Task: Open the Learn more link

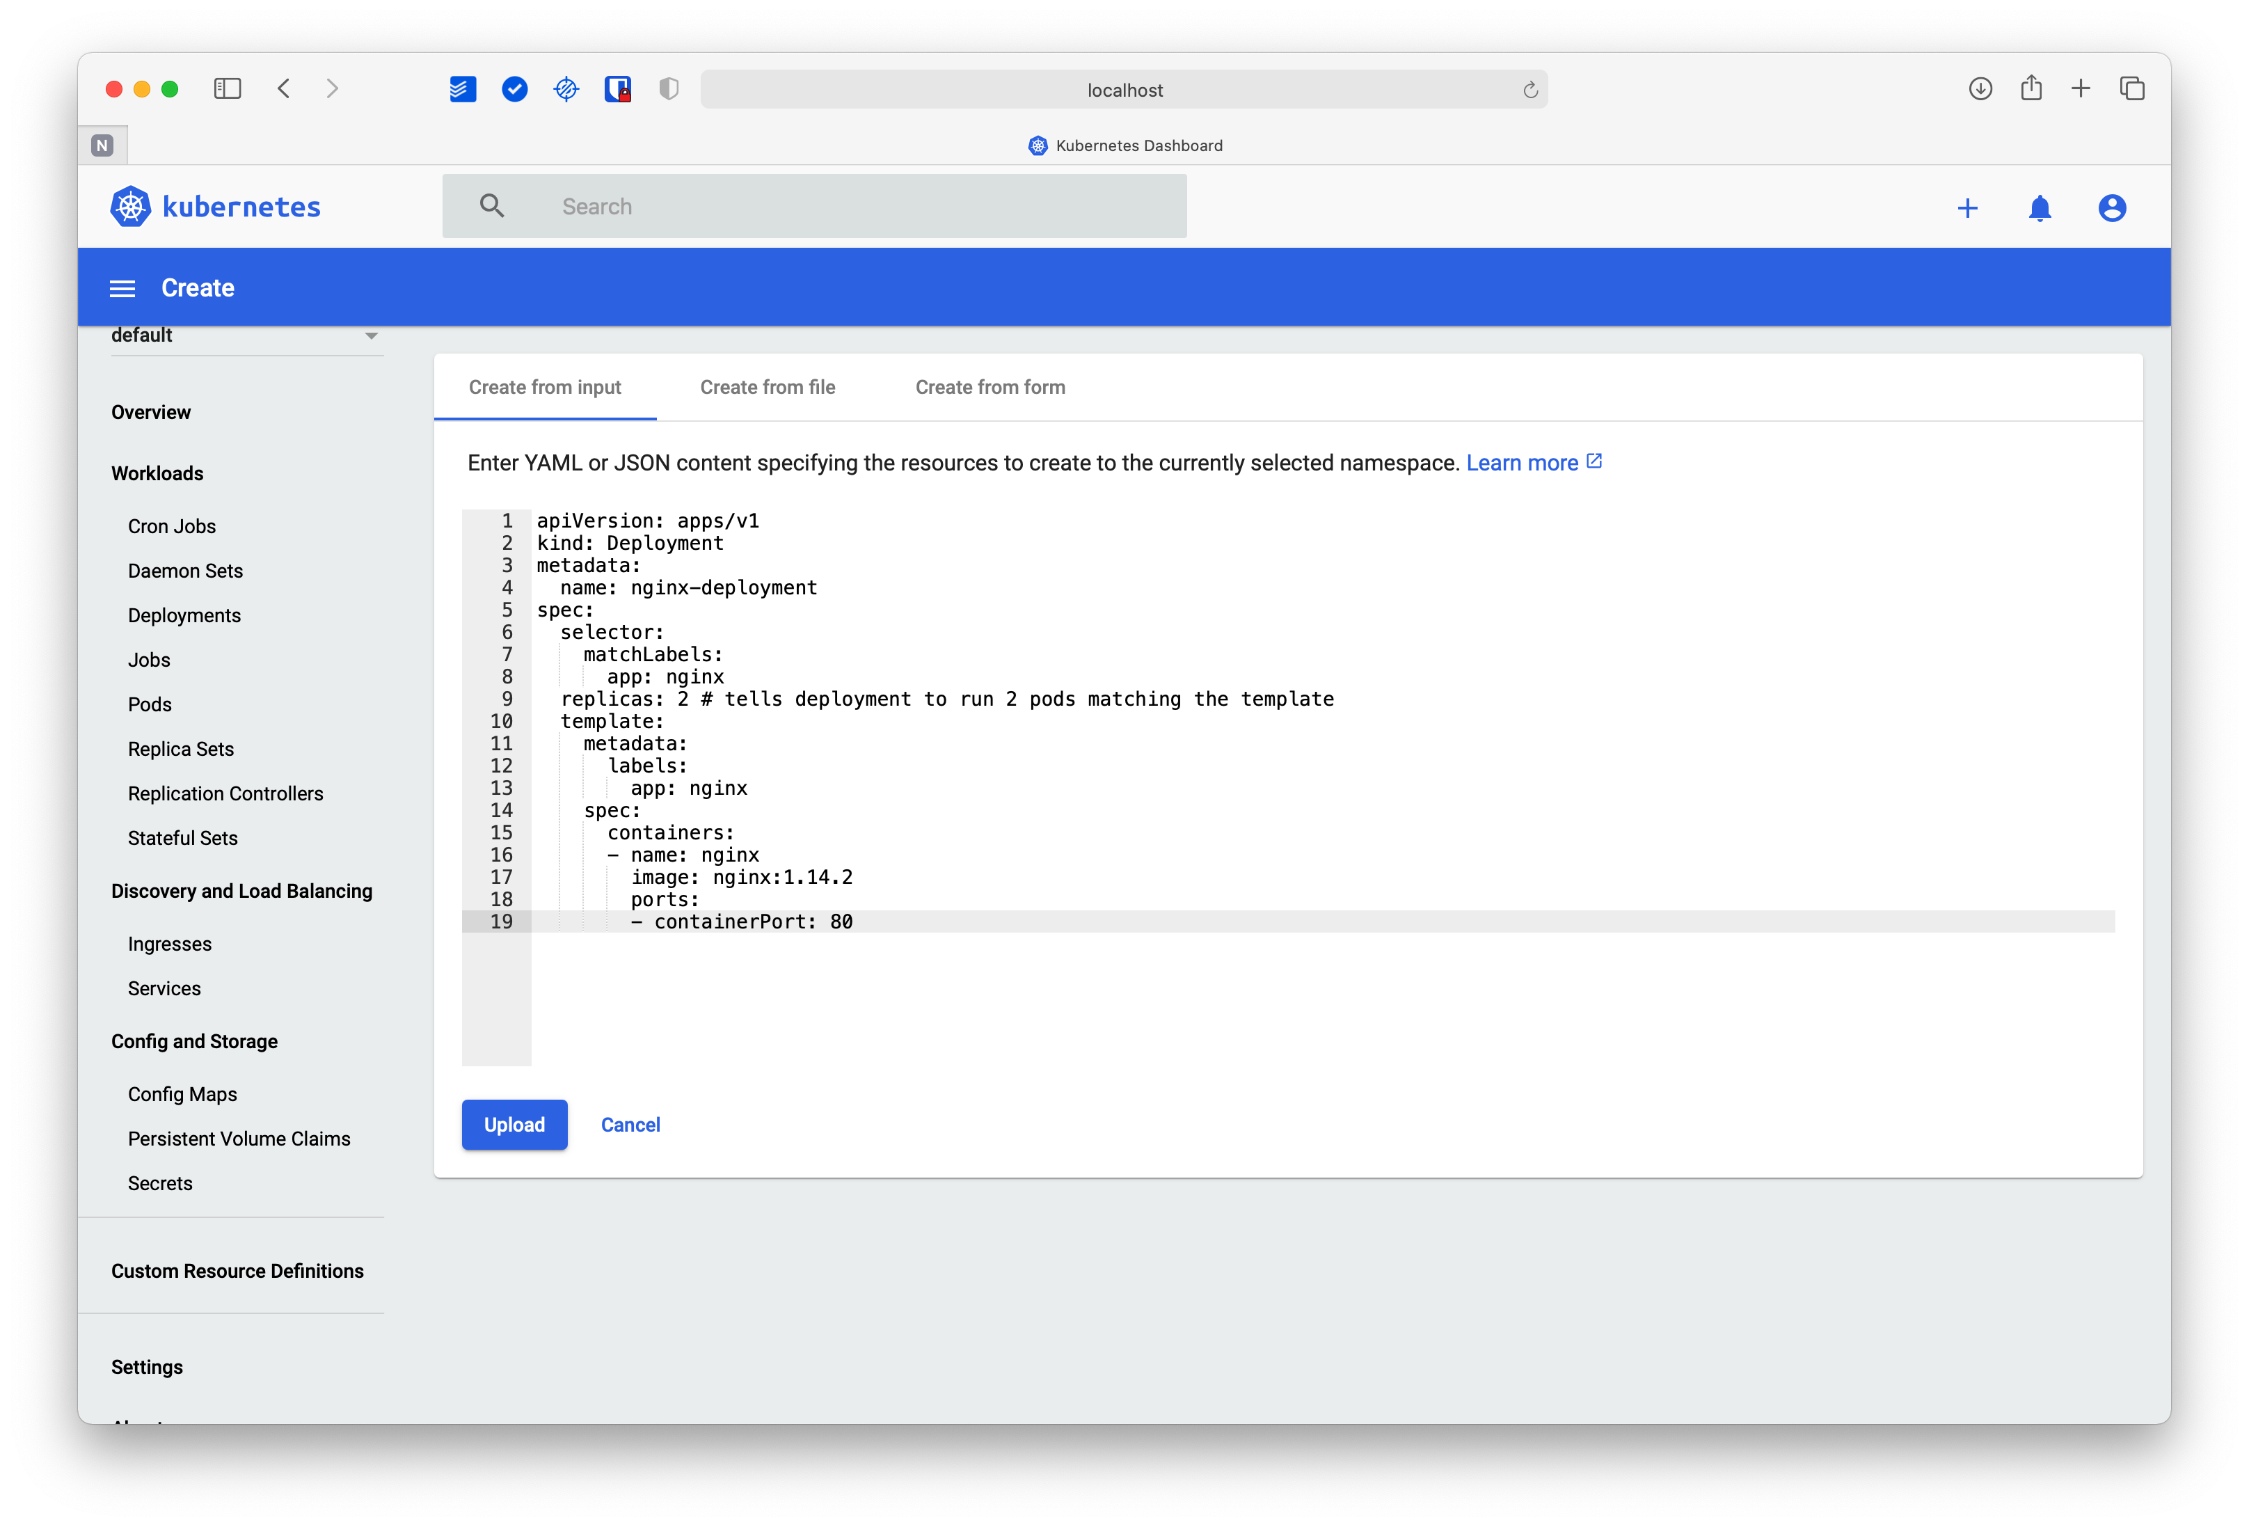Action: [1521, 463]
